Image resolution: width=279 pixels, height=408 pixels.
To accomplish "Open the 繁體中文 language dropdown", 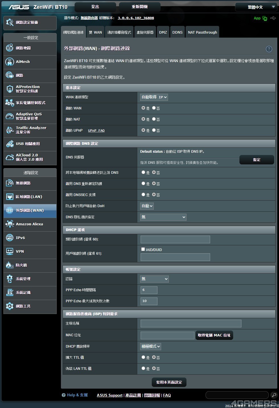I will click(256, 7).
